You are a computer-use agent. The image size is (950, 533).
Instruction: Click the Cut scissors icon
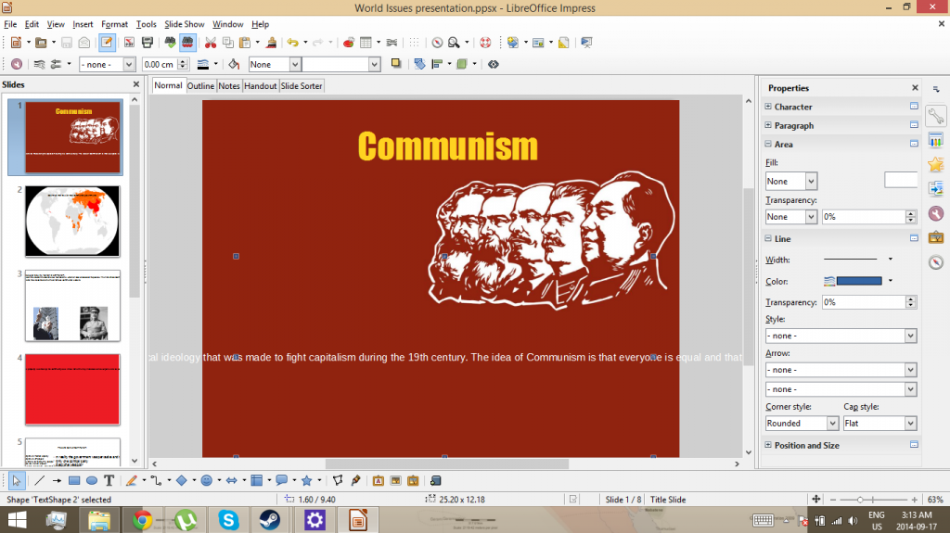point(211,43)
